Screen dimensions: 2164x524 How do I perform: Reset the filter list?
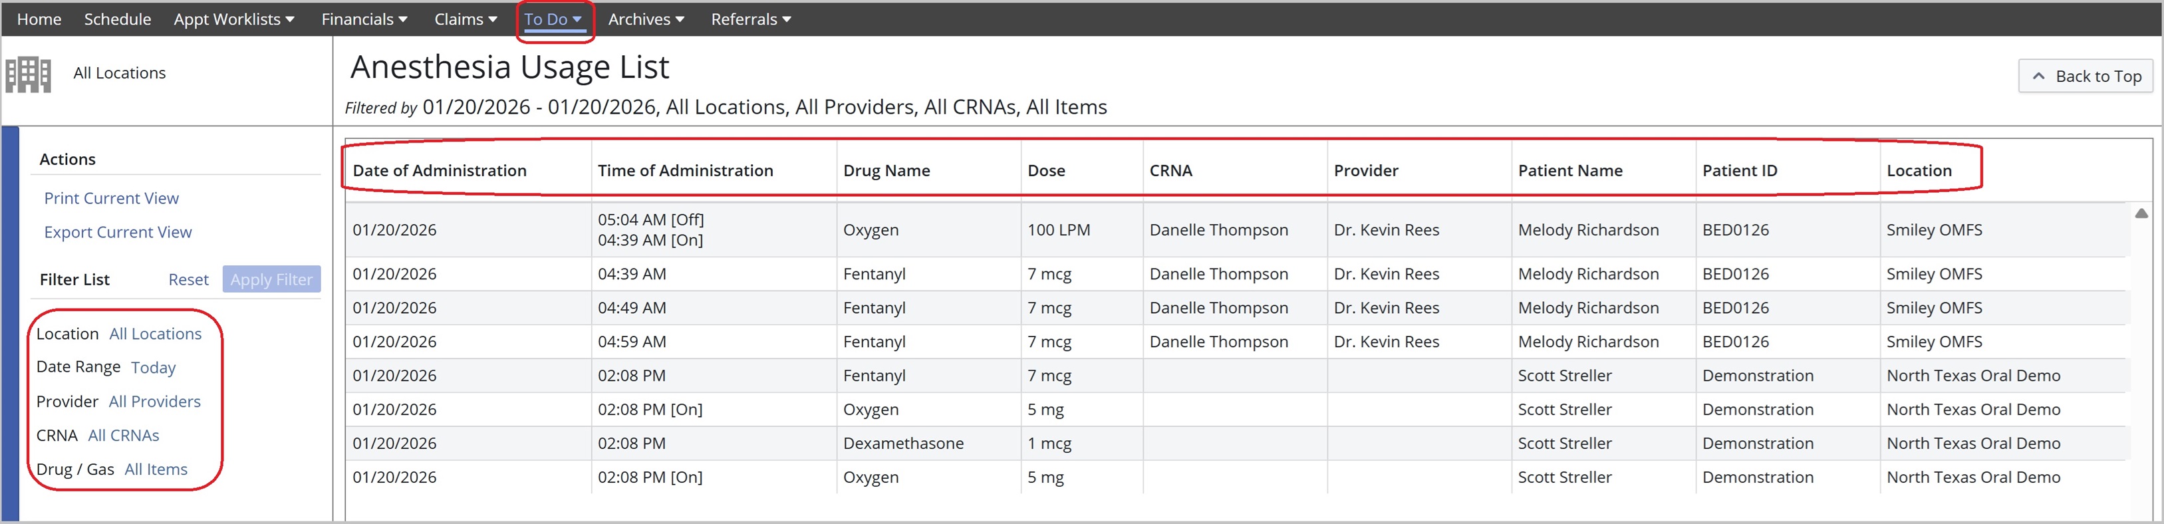pyautogui.click(x=188, y=280)
